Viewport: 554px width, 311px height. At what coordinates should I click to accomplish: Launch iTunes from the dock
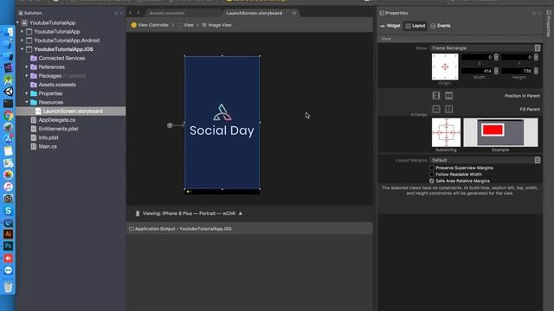[8, 187]
